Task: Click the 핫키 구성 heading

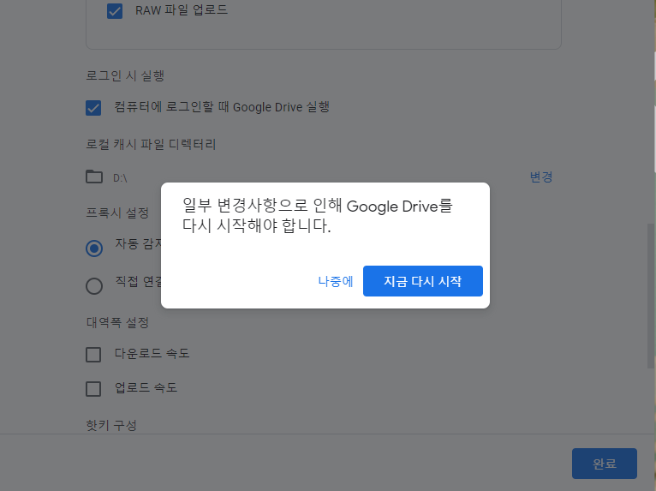Action: click(111, 425)
